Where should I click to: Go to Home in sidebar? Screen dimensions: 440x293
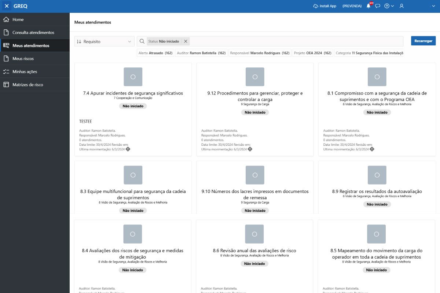click(x=18, y=19)
